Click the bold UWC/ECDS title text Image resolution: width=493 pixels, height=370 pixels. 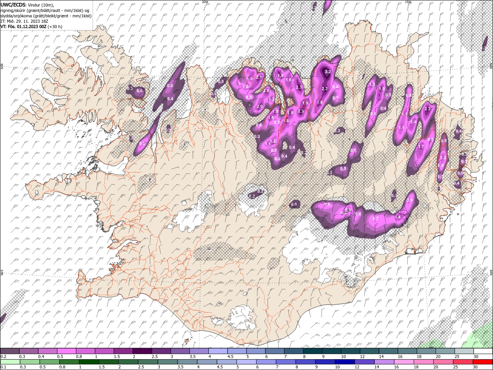click(x=13, y=5)
